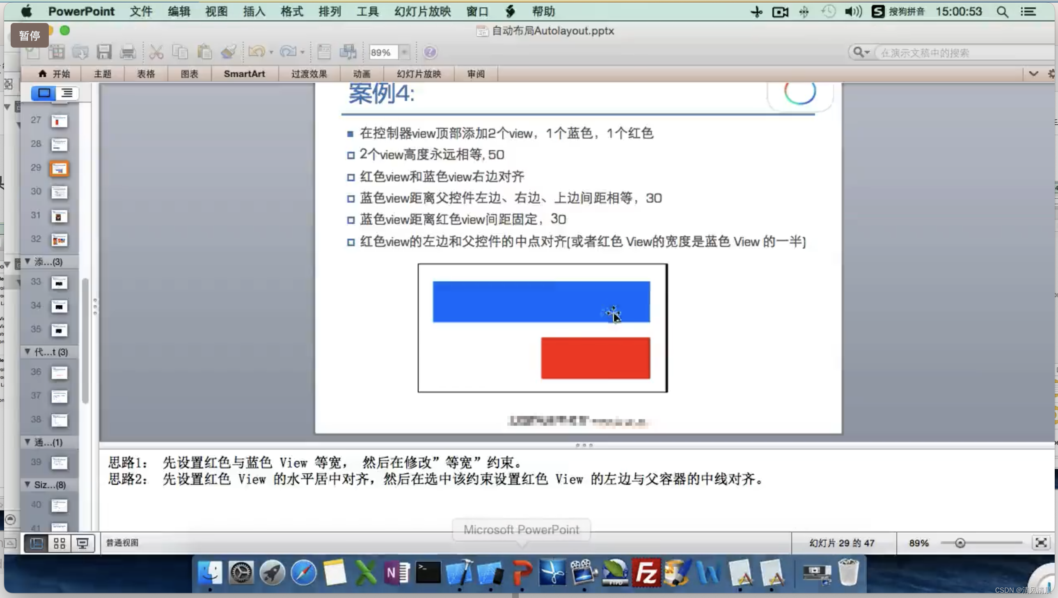The width and height of the screenshot is (1058, 598).
Task: Click the 搜狗拼音 input method indicator
Action: point(898,11)
